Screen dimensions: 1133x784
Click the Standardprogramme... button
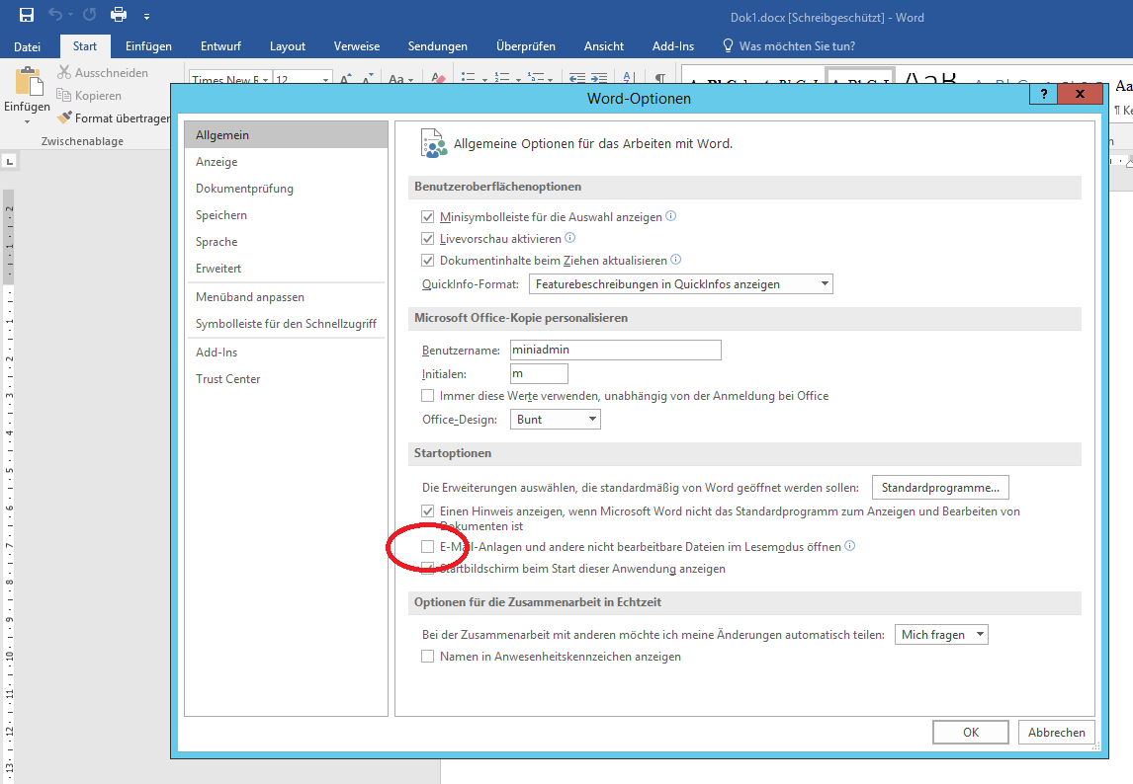(940, 488)
